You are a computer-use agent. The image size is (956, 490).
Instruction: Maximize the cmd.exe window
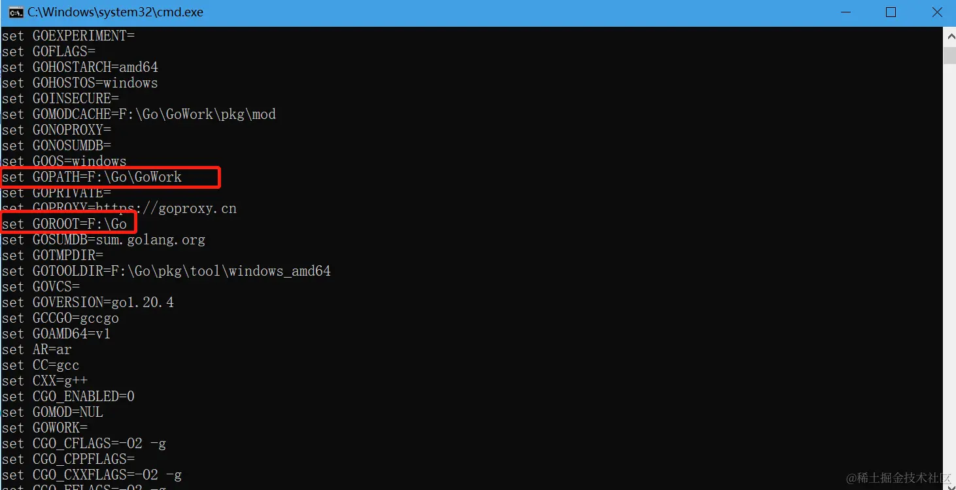(891, 12)
